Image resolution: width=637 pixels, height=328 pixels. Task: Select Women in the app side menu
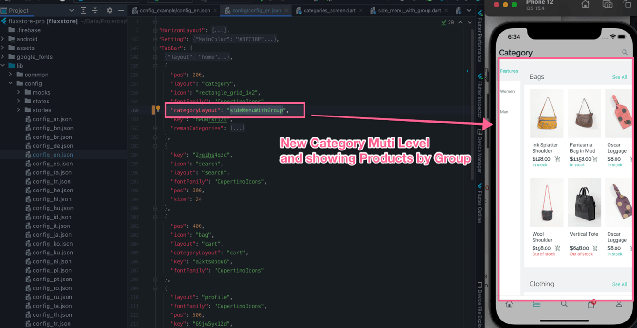pos(507,92)
